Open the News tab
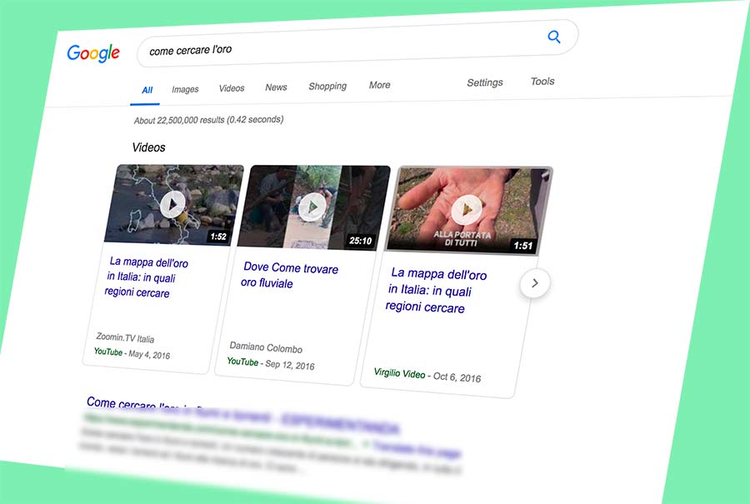750x504 pixels. tap(276, 87)
